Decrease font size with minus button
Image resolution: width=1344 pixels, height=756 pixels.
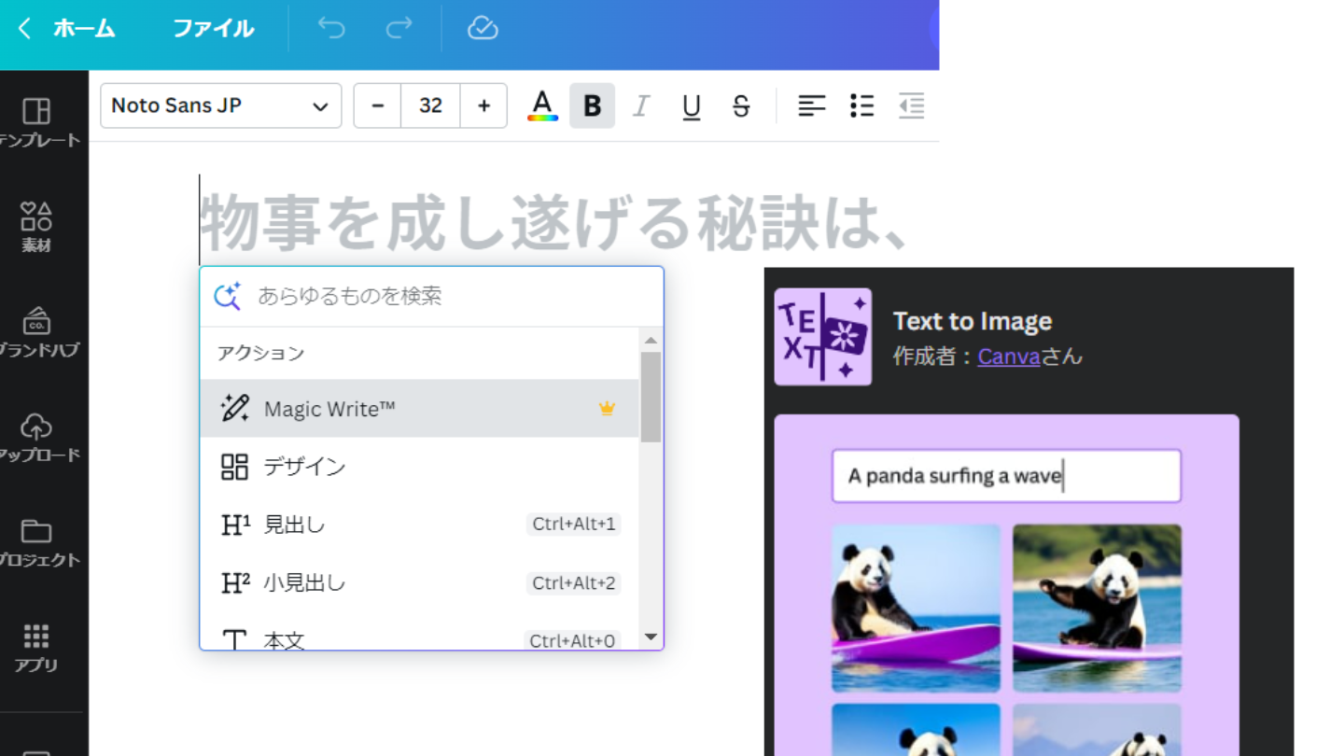[378, 105]
